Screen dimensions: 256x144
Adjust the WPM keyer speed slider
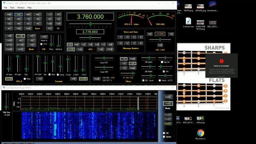pyautogui.click(x=58, y=41)
